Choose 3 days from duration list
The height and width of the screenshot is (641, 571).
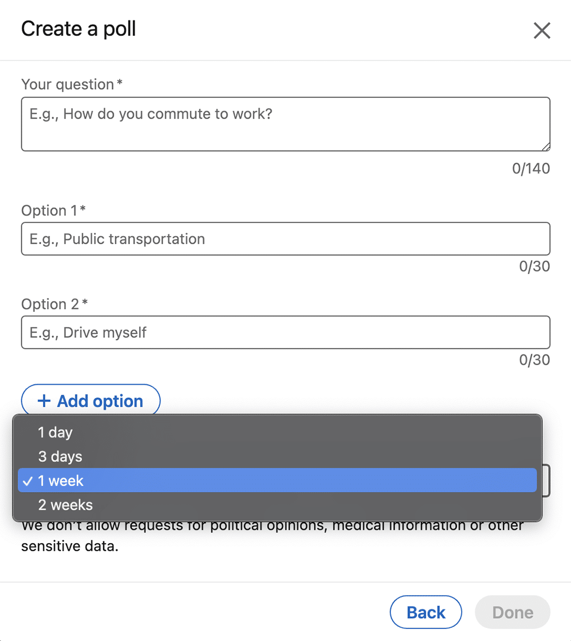[60, 457]
